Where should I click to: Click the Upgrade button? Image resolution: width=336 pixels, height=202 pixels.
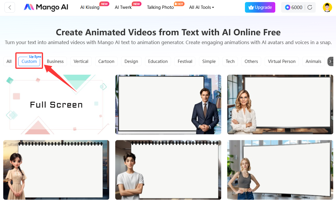pos(260,7)
